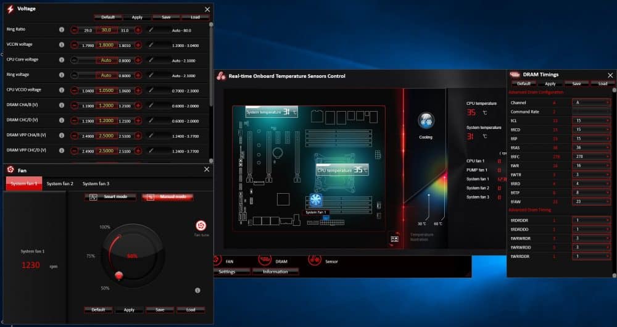Viewport: 617px width, 327px height.
Task: Open the Sensor section icon
Action: click(315, 260)
